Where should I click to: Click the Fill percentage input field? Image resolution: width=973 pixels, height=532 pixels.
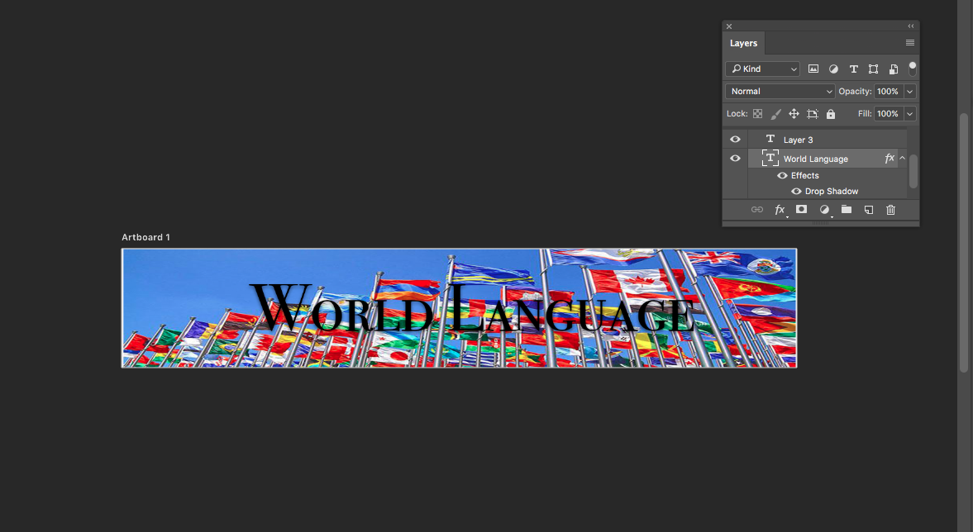(888, 114)
